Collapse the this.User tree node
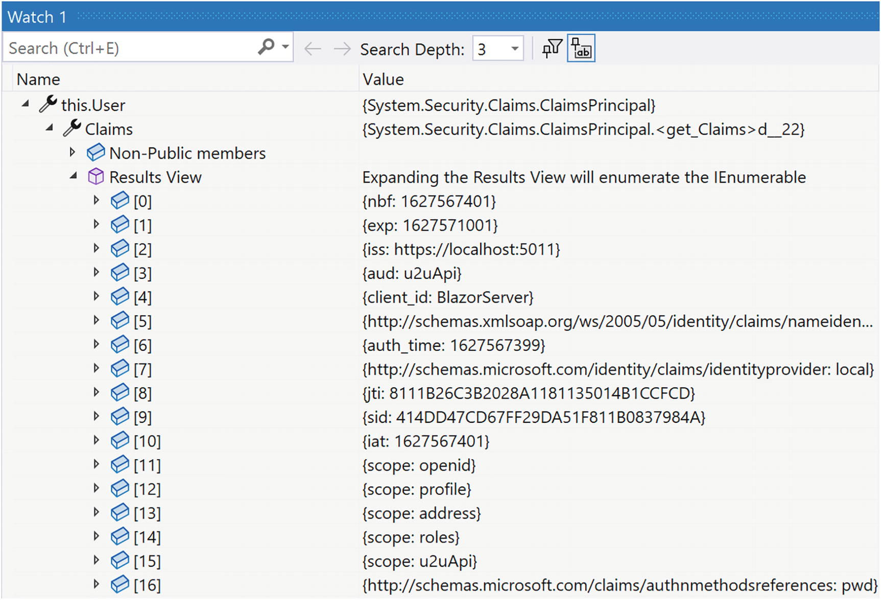 click(x=26, y=104)
